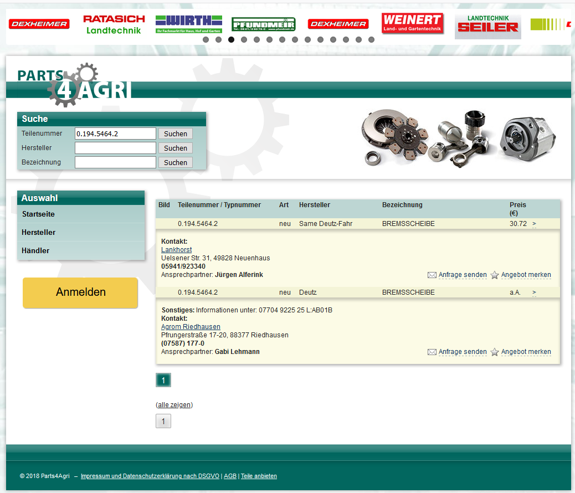Click into the Bezeichnung search field
Viewport: 575px width, 493px height.
(x=115, y=163)
